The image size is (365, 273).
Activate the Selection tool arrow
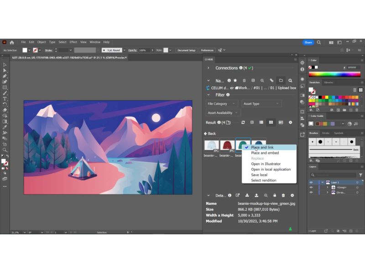pos(5,65)
